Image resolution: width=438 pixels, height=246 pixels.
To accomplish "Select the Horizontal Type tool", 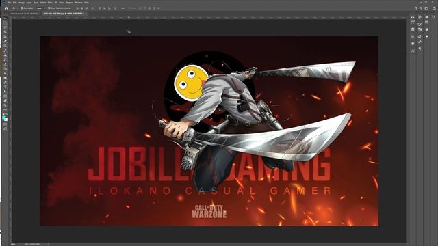I will click(5, 87).
